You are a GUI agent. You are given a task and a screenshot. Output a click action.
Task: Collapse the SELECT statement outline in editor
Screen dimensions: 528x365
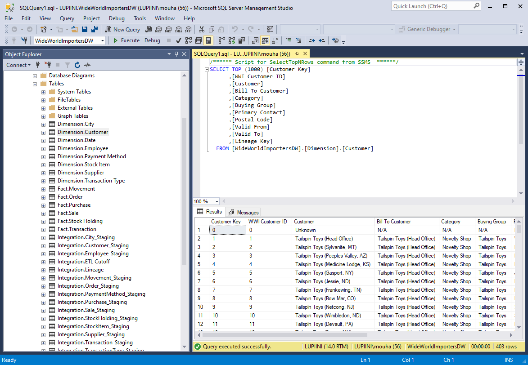(207, 69)
